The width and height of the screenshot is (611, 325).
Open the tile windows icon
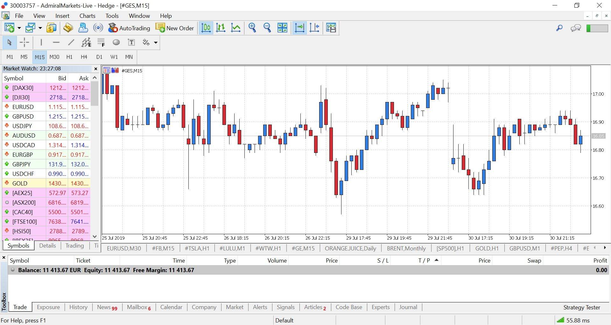(x=282, y=28)
